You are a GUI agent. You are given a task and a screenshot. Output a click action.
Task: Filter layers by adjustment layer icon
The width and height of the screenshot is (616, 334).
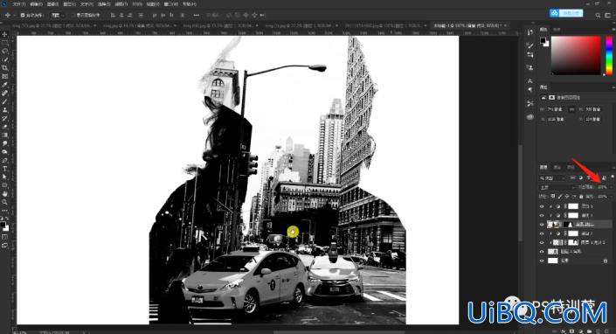point(581,178)
